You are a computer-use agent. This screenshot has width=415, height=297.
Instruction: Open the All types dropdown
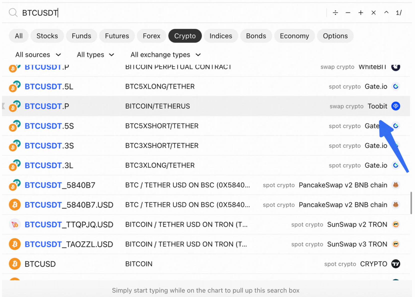(95, 55)
